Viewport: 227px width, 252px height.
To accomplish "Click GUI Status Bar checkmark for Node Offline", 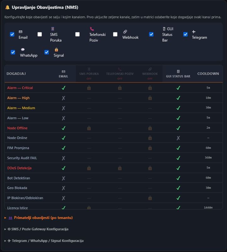I will [178, 128].
